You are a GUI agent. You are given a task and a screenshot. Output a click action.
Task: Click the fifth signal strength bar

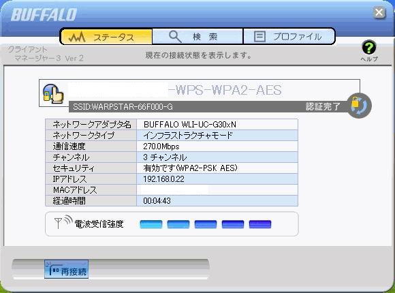pyautogui.click(x=260, y=224)
